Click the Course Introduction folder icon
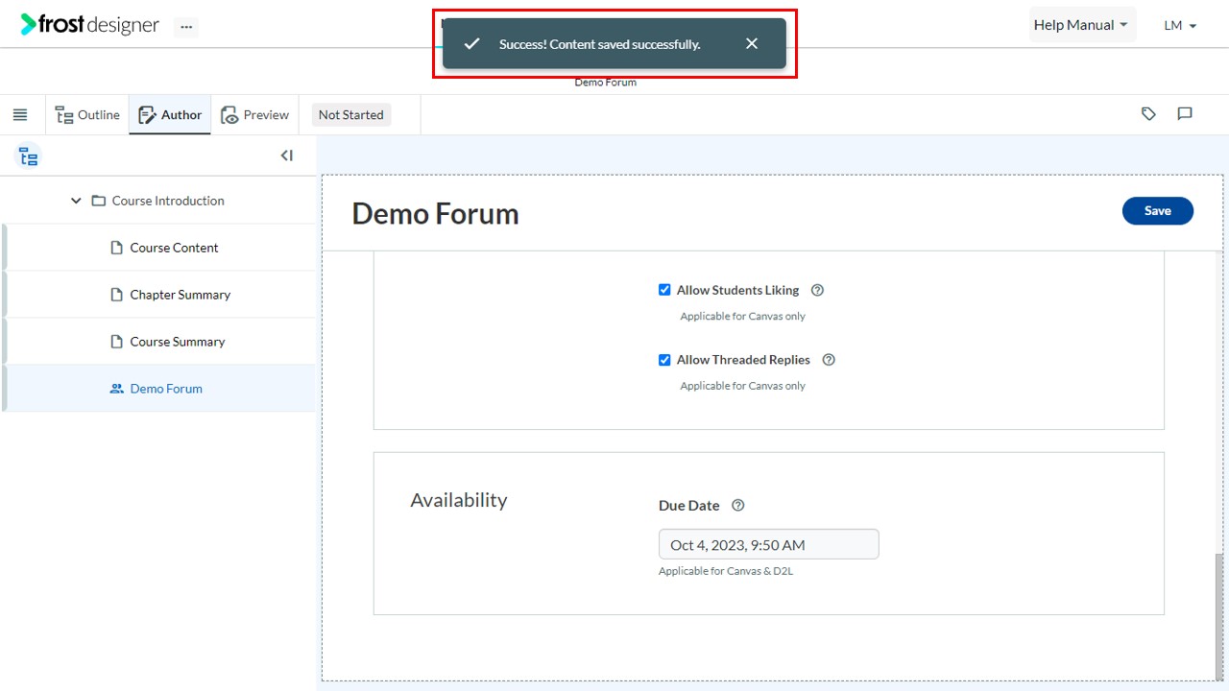 click(x=98, y=201)
